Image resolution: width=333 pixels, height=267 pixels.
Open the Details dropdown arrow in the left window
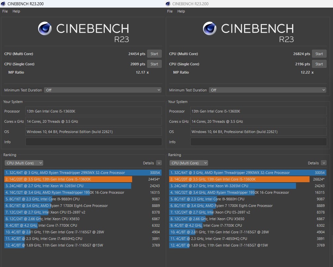[159, 163]
